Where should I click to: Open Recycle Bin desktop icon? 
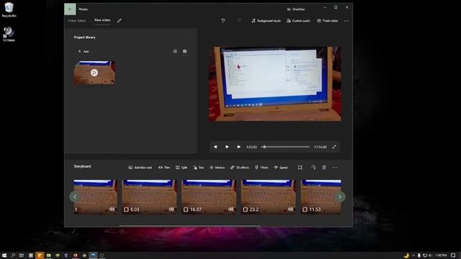click(9, 9)
